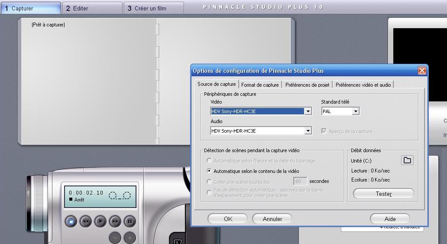
Task: Open help with the Aide button
Action: pyautogui.click(x=390, y=219)
